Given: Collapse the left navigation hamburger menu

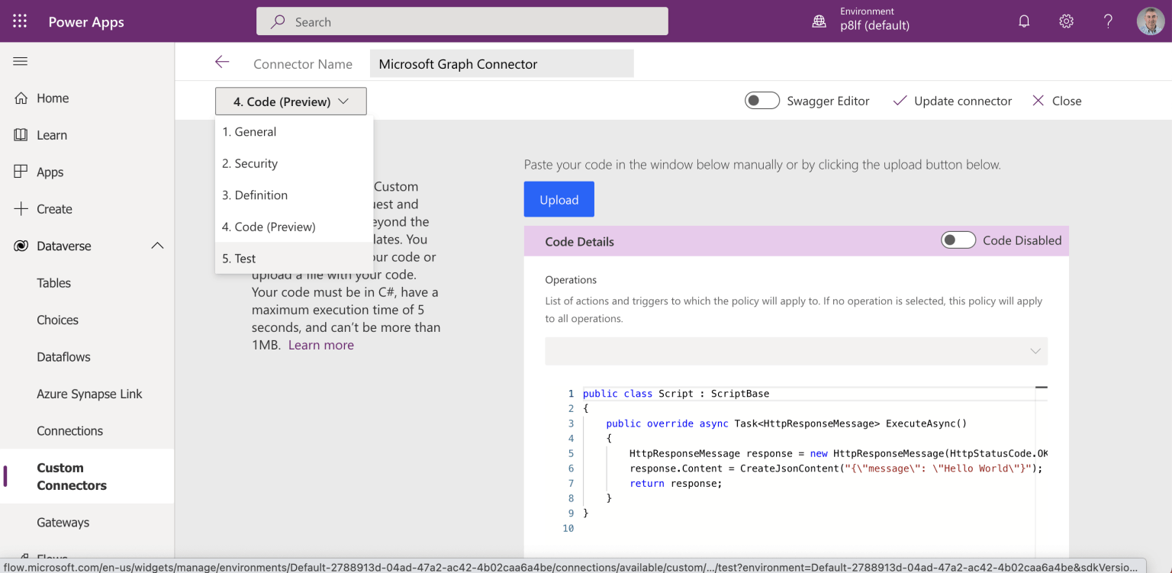Looking at the screenshot, I should [x=21, y=61].
